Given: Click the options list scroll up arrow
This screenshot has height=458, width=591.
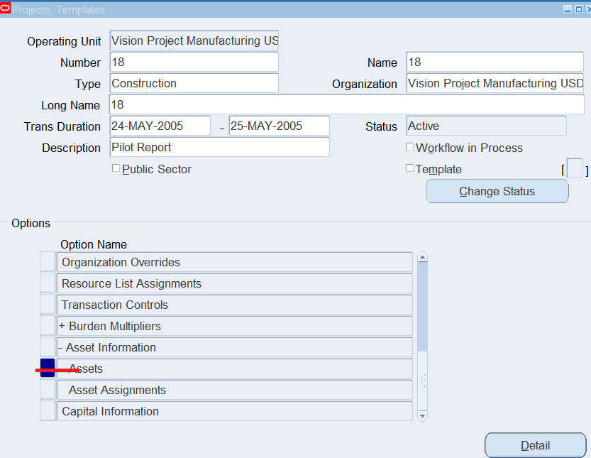Looking at the screenshot, I should click(x=423, y=257).
